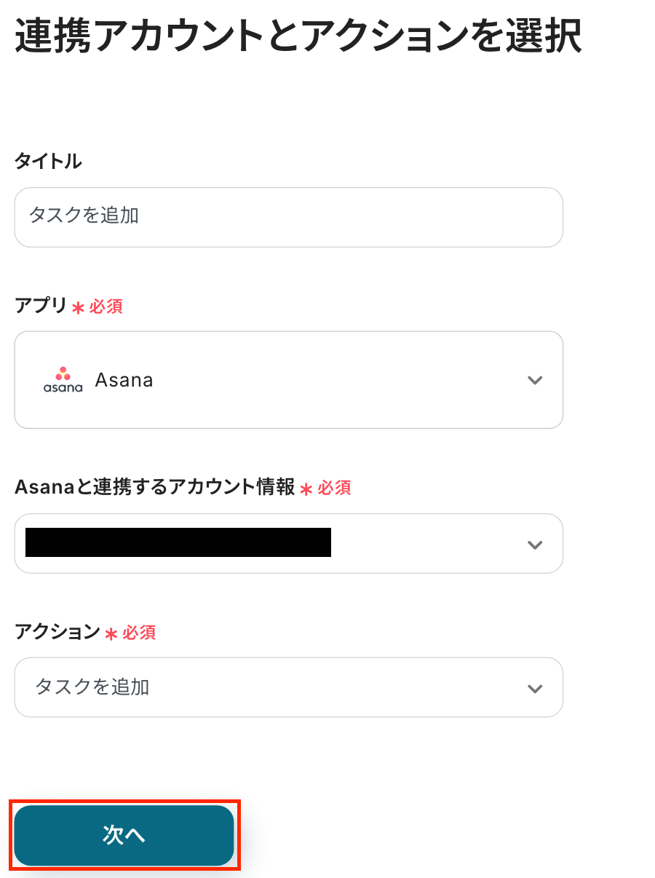The width and height of the screenshot is (655, 878).
Task: Click the red asterisk beside アプリ
Action: 78,308
